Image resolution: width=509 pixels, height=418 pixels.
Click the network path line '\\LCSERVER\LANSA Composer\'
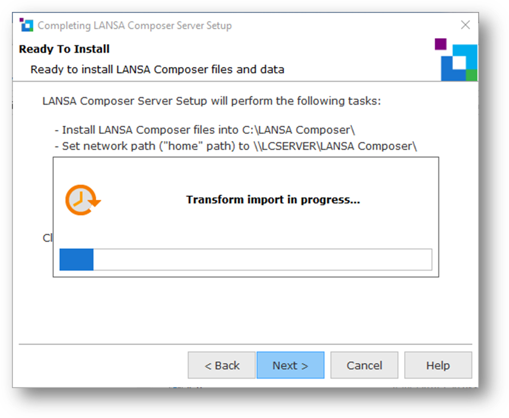point(239,146)
